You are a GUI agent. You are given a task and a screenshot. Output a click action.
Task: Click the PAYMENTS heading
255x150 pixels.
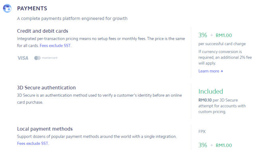point(32,8)
